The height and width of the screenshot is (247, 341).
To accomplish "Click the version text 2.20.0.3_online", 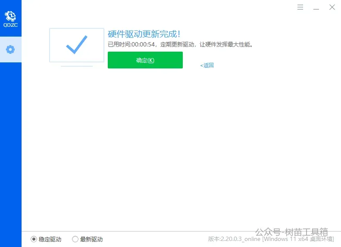I will pyautogui.click(x=241, y=239).
